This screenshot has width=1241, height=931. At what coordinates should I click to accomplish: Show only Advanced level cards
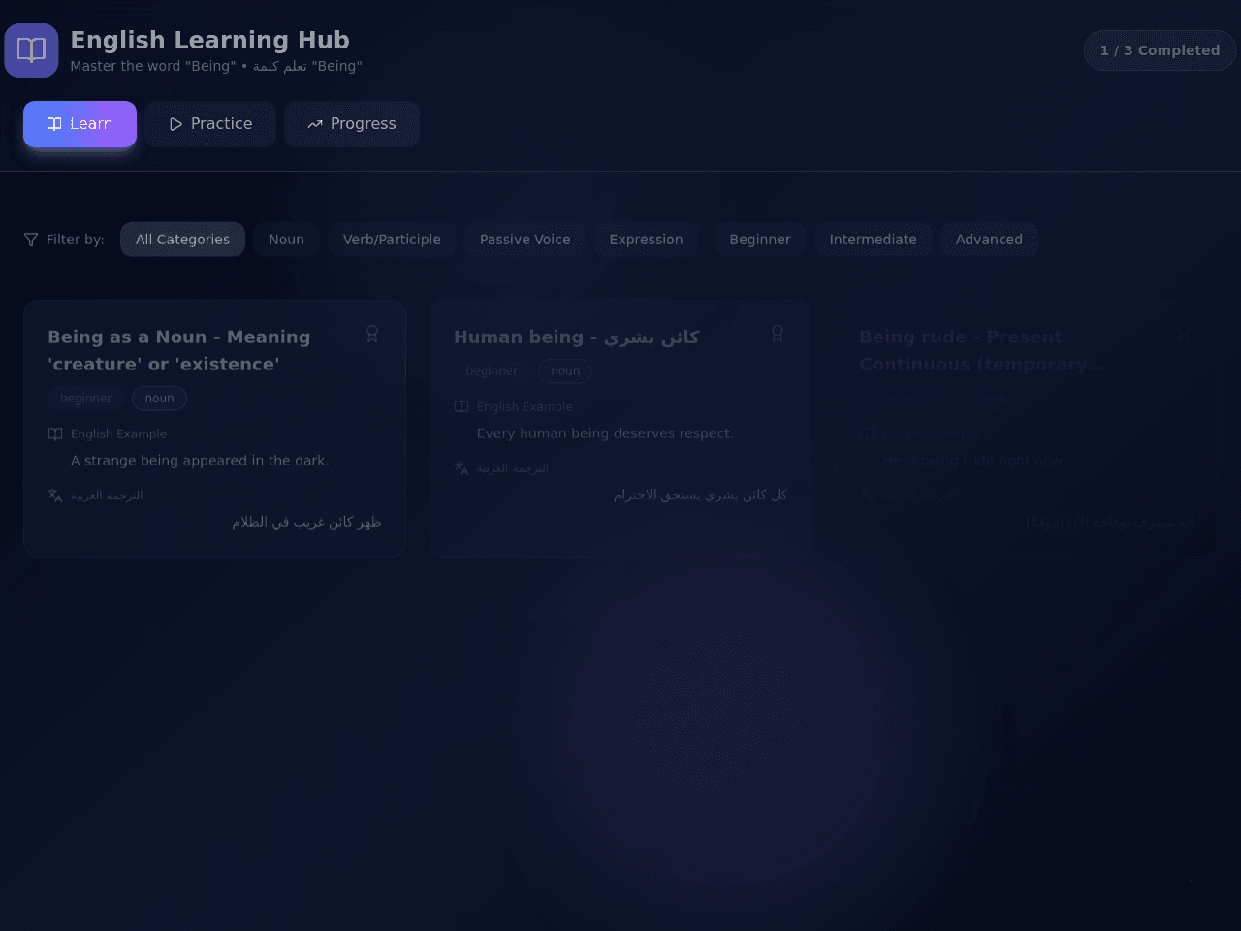[989, 240]
